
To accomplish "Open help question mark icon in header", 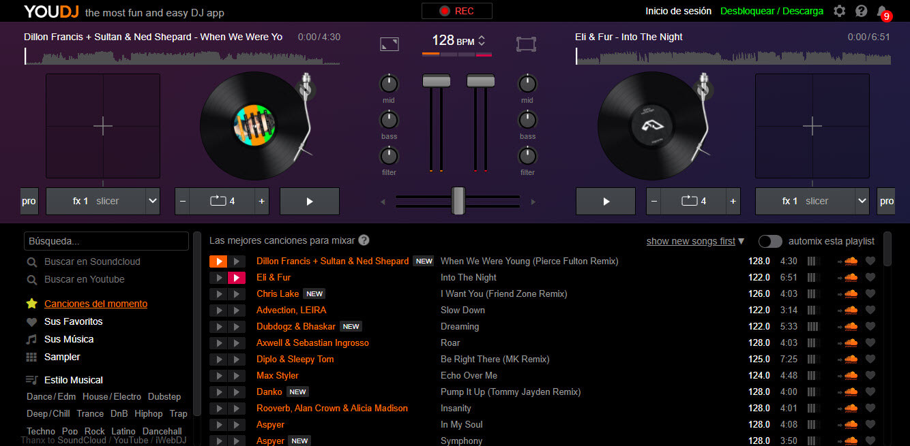I will (x=861, y=11).
